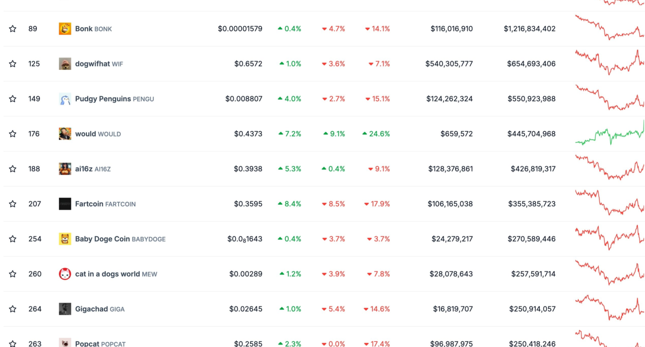Click the Bonk coin logo icon

click(65, 29)
